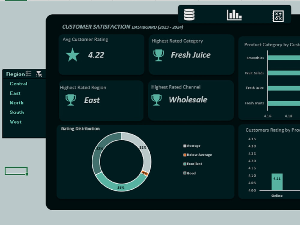
Task: Click the Average legend swatch
Action: (x=185, y=146)
